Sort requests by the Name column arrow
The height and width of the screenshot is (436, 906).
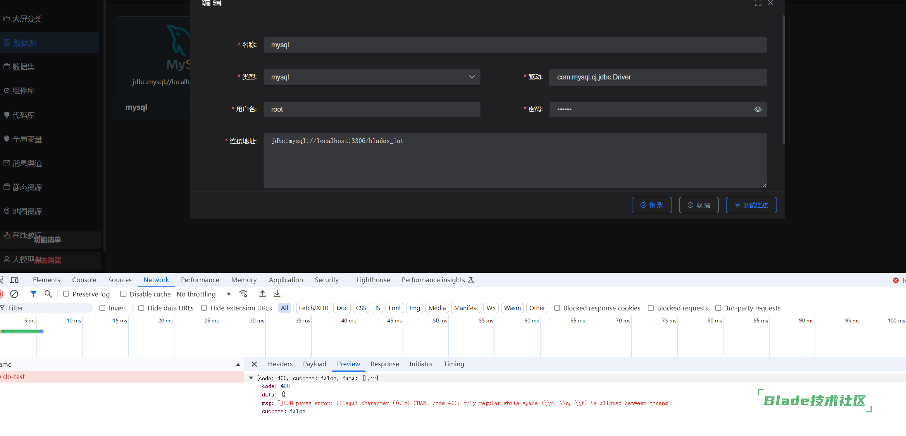[x=238, y=364]
